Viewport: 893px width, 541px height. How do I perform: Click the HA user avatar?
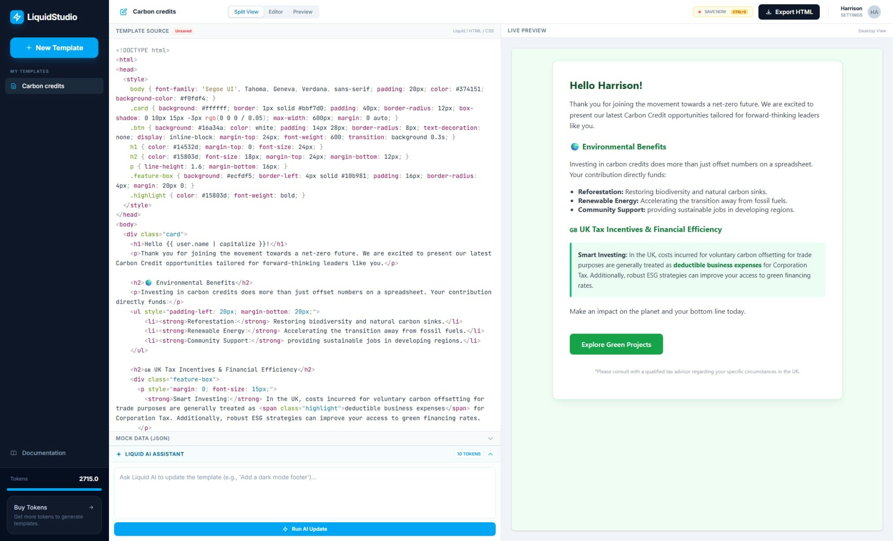tap(874, 12)
